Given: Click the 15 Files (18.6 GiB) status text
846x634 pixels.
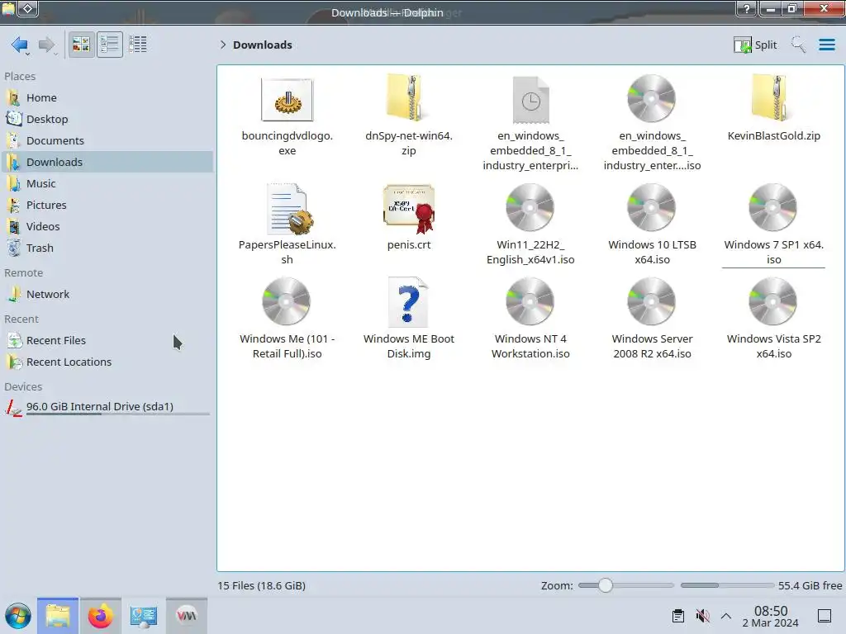Looking at the screenshot, I should click(x=262, y=585).
